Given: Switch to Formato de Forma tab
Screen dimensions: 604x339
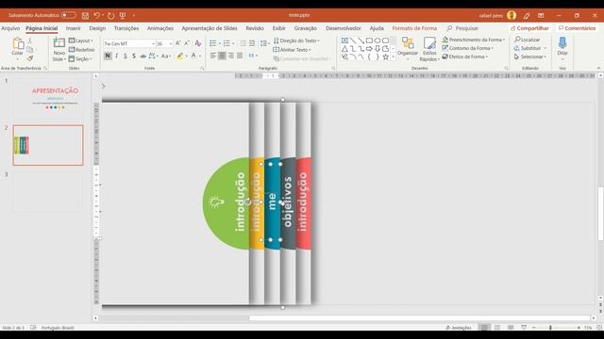Looking at the screenshot, I should coord(414,28).
